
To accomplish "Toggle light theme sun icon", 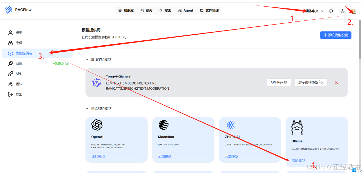I will pyautogui.click(x=342, y=11).
